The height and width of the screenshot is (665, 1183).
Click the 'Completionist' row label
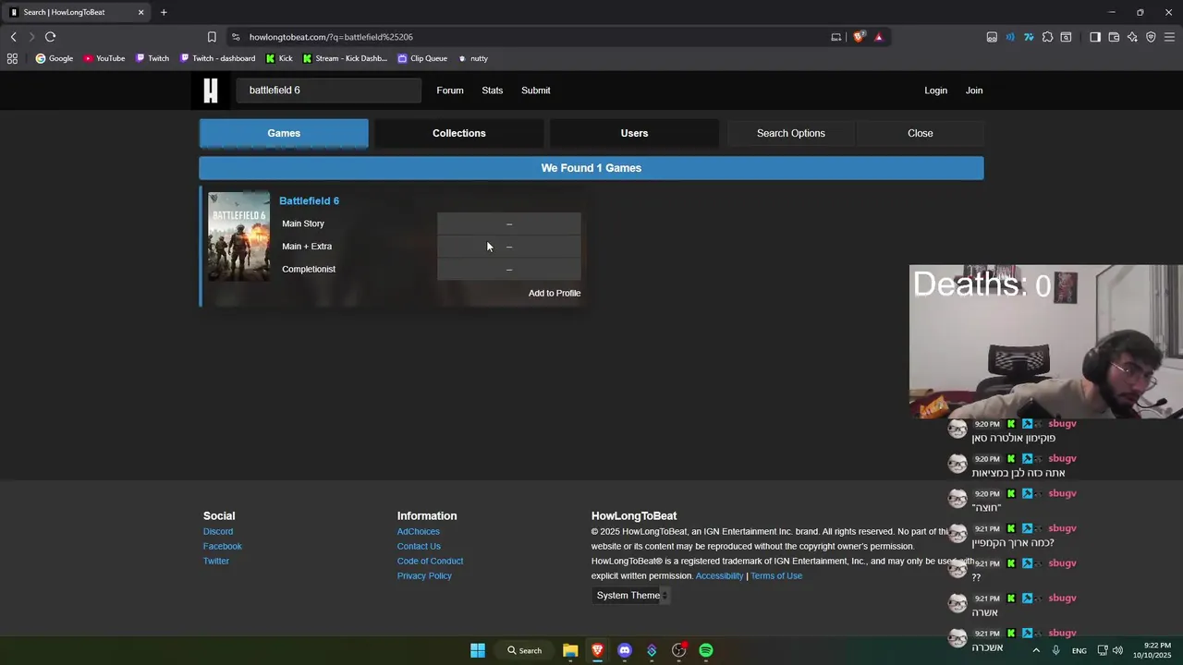[x=309, y=269]
